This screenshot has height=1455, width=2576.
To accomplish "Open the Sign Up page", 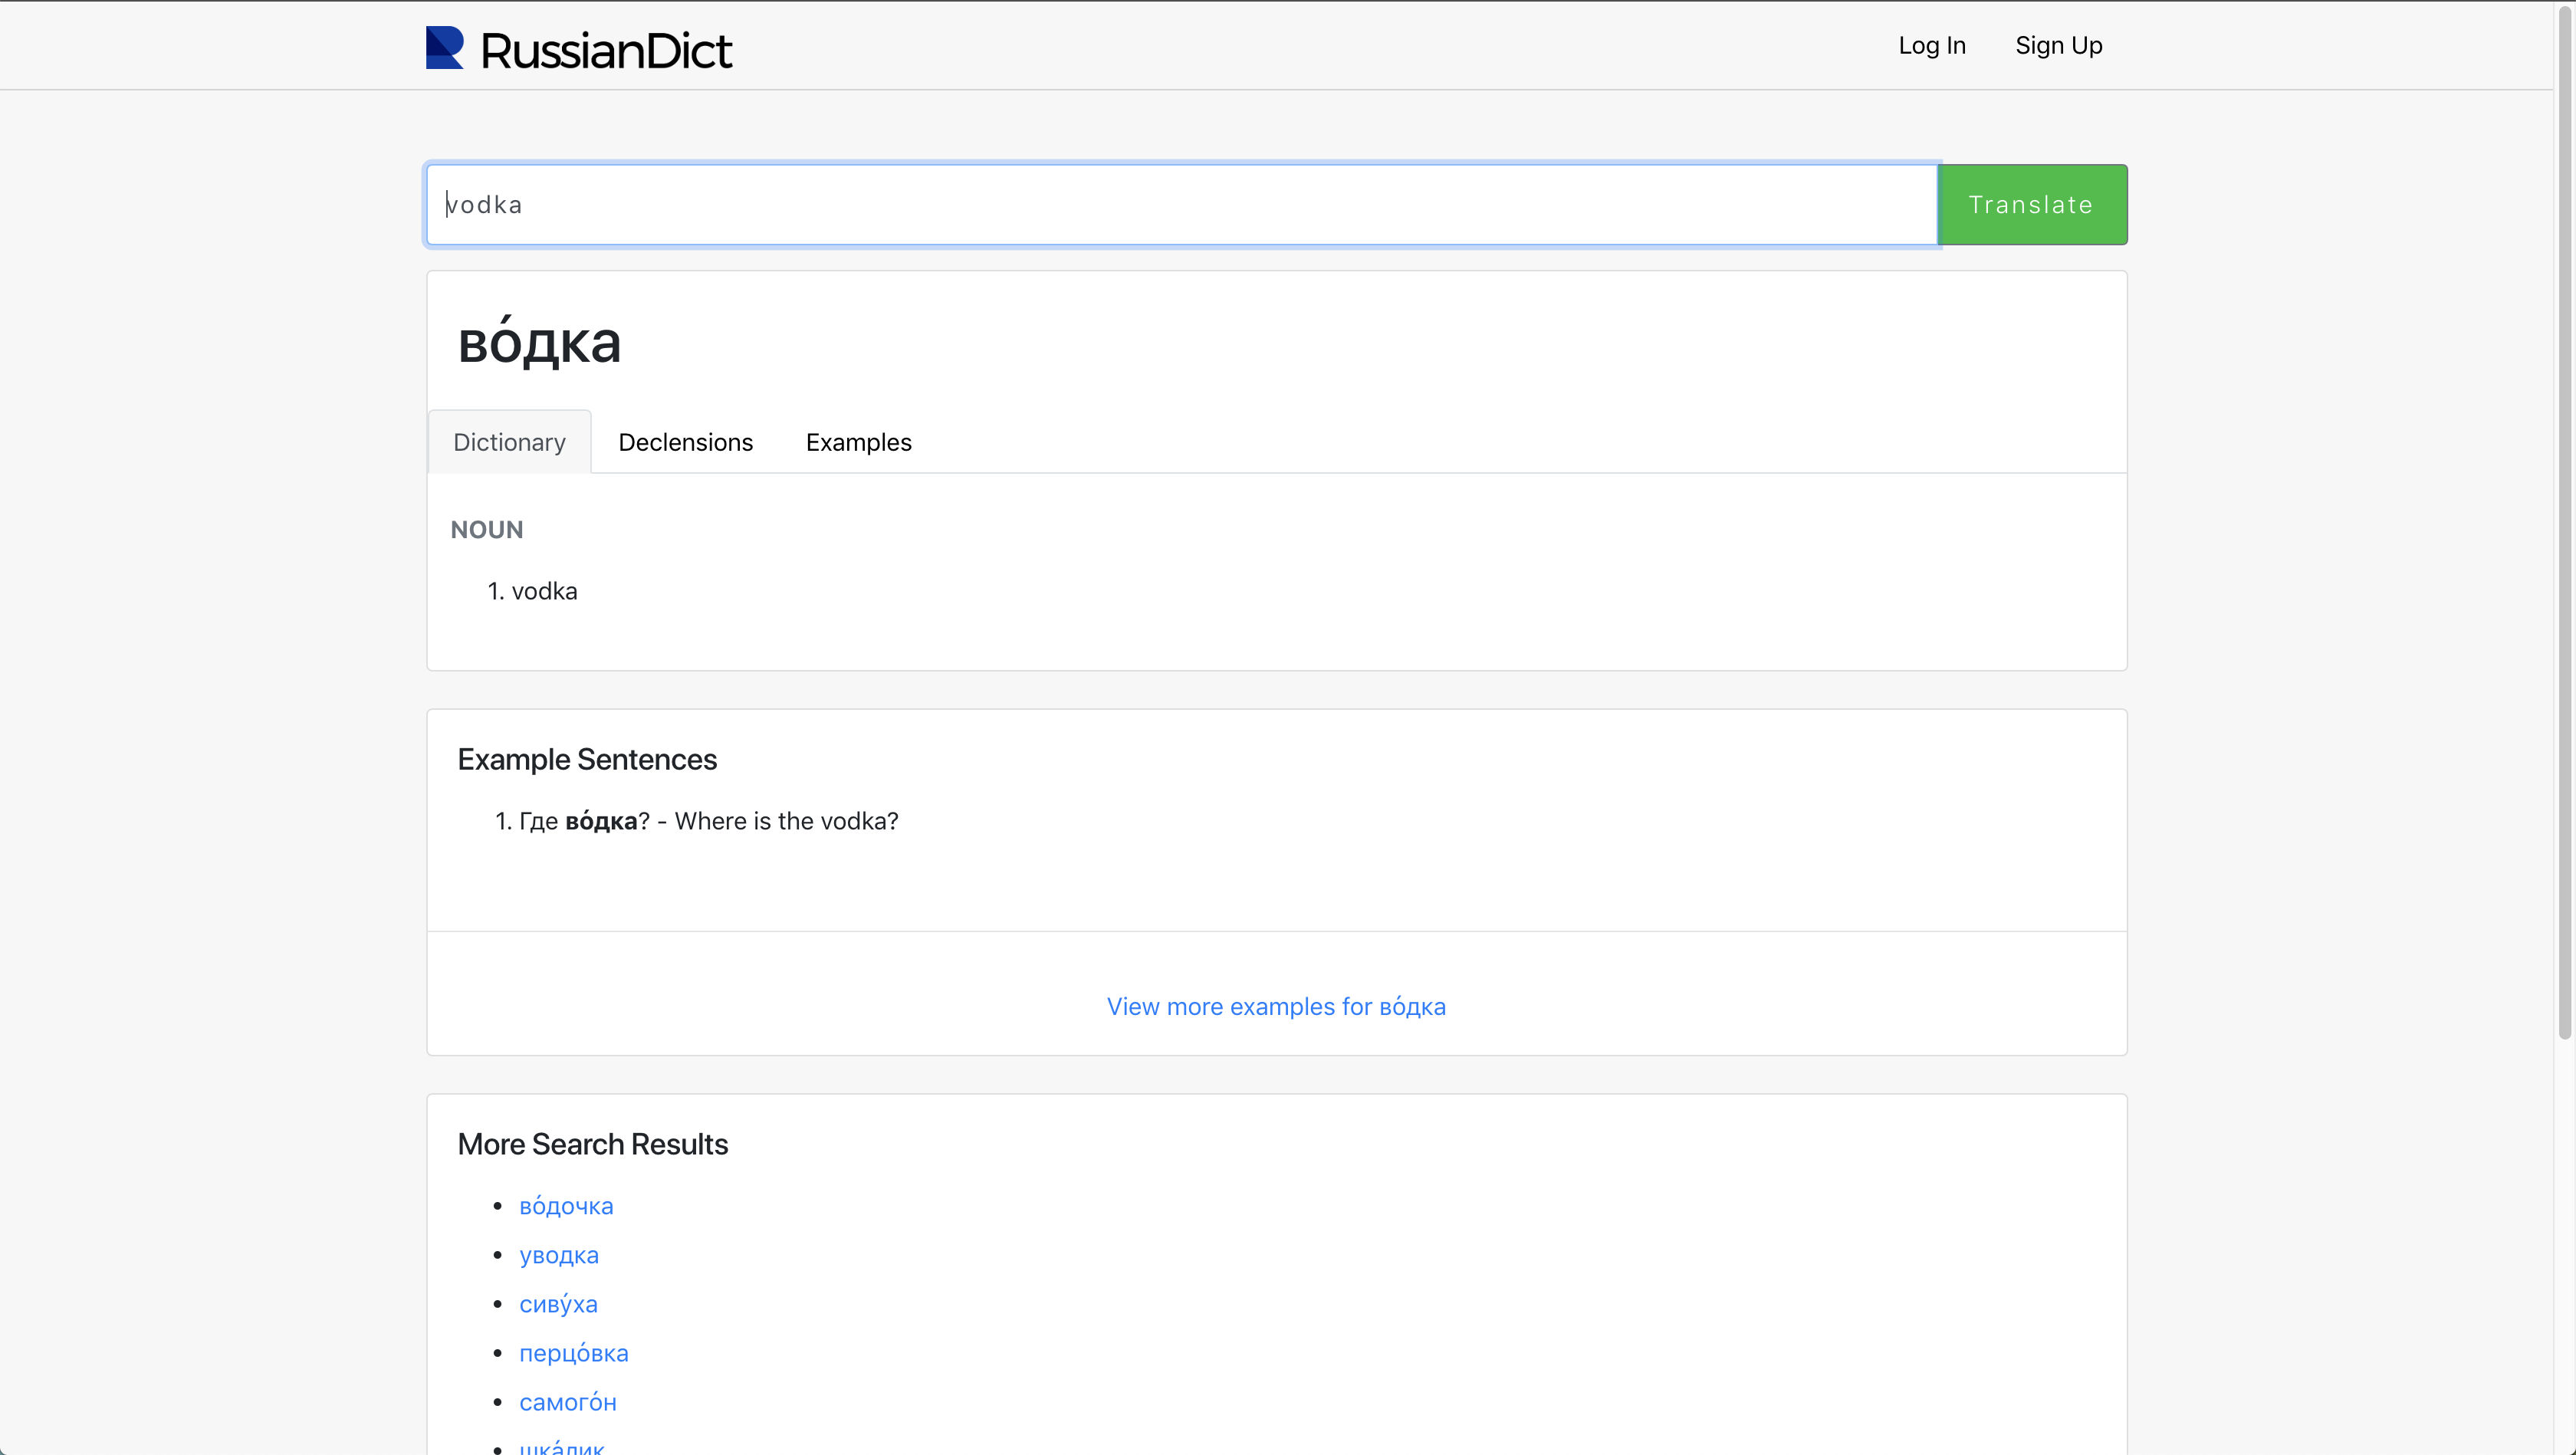I will (2058, 46).
